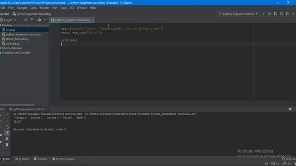Pin the Run tab with pin icon
Viewport: 296px width, 166px height.
click(x=1, y=142)
